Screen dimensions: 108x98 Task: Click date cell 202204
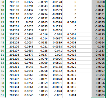(13, 38)
